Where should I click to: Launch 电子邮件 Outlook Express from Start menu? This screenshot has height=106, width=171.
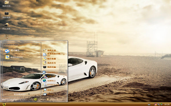pyautogui.click(x=15, y=51)
